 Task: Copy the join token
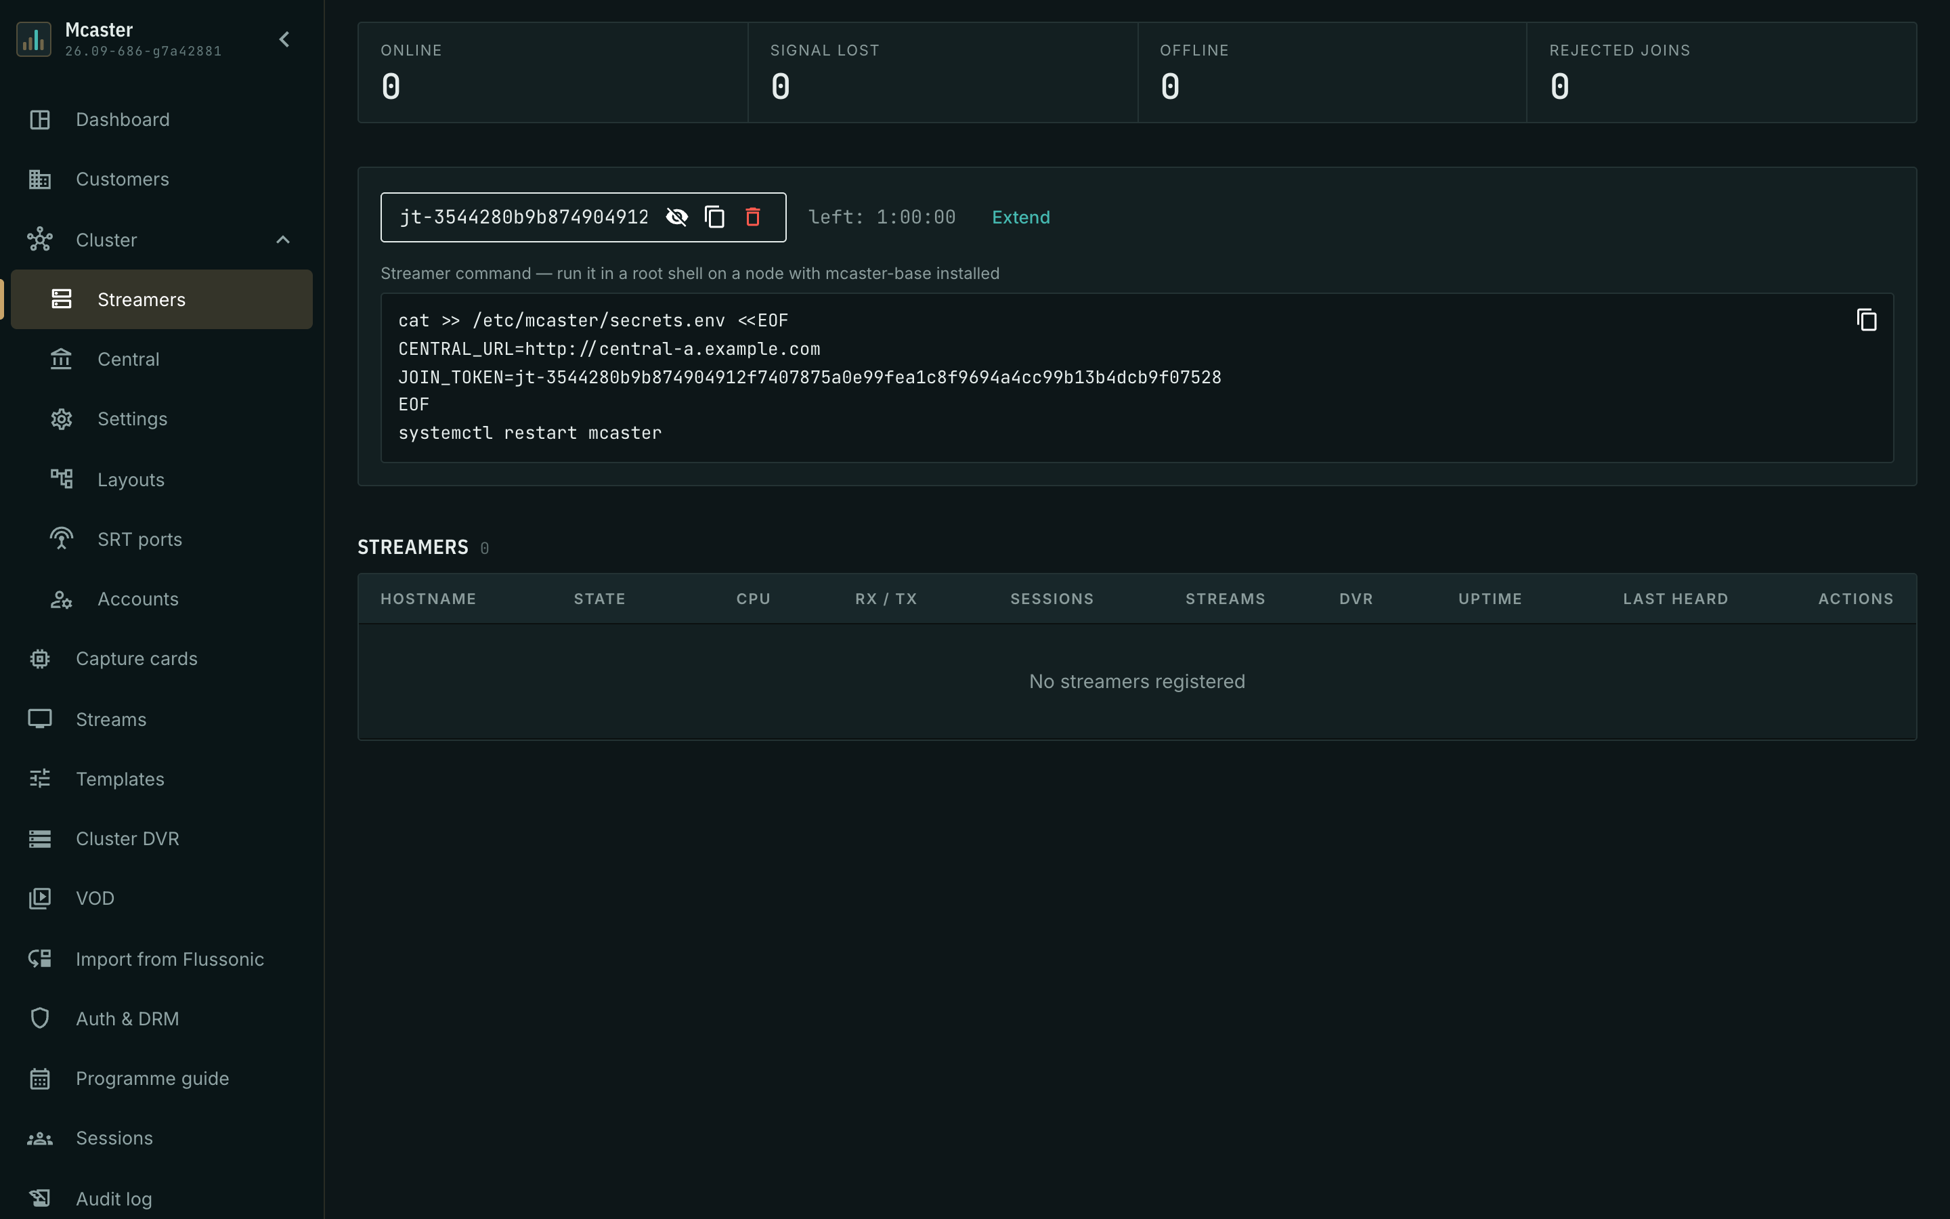click(715, 217)
